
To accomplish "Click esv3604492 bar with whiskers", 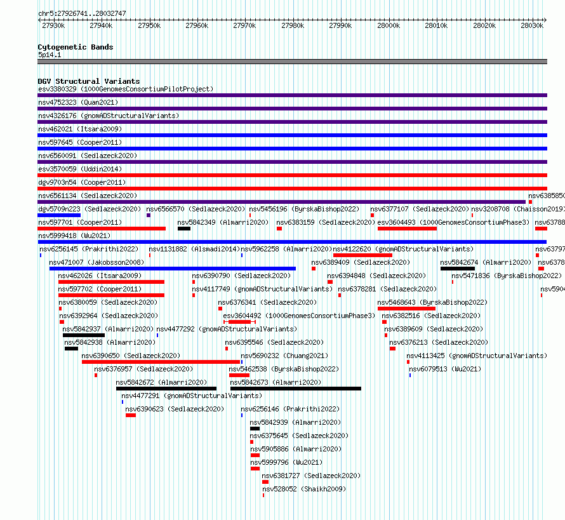I will 239,322.
